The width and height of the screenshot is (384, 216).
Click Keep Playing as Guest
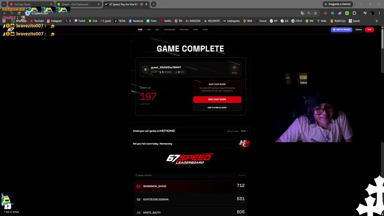click(x=217, y=108)
